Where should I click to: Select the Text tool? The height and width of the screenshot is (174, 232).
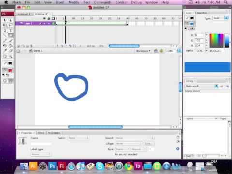pos(11,30)
